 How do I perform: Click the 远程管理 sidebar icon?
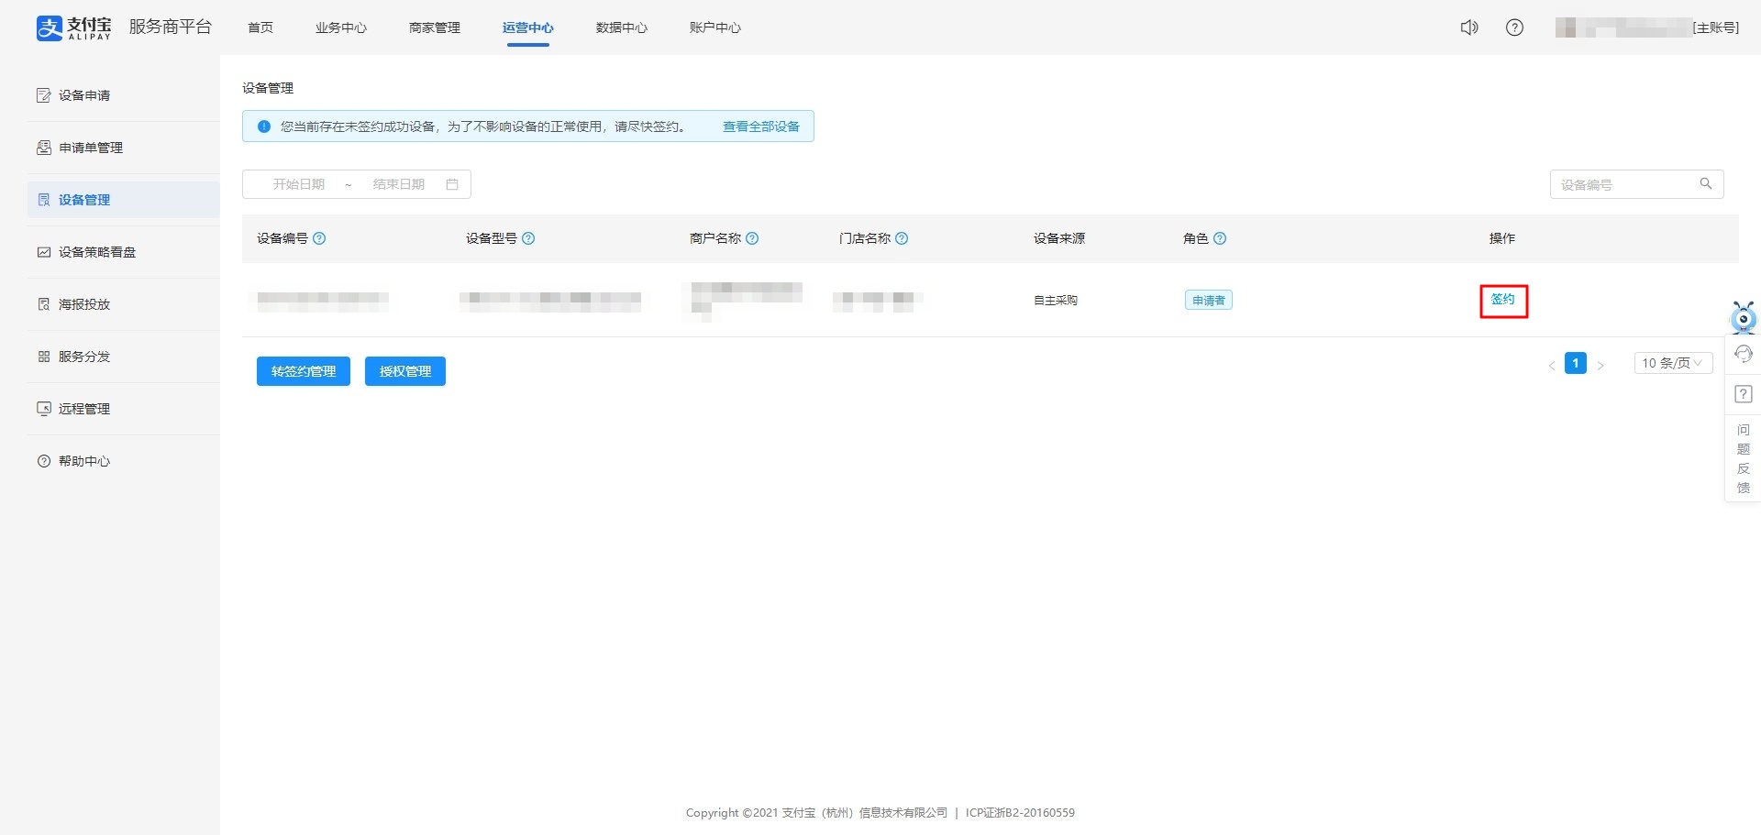(43, 409)
